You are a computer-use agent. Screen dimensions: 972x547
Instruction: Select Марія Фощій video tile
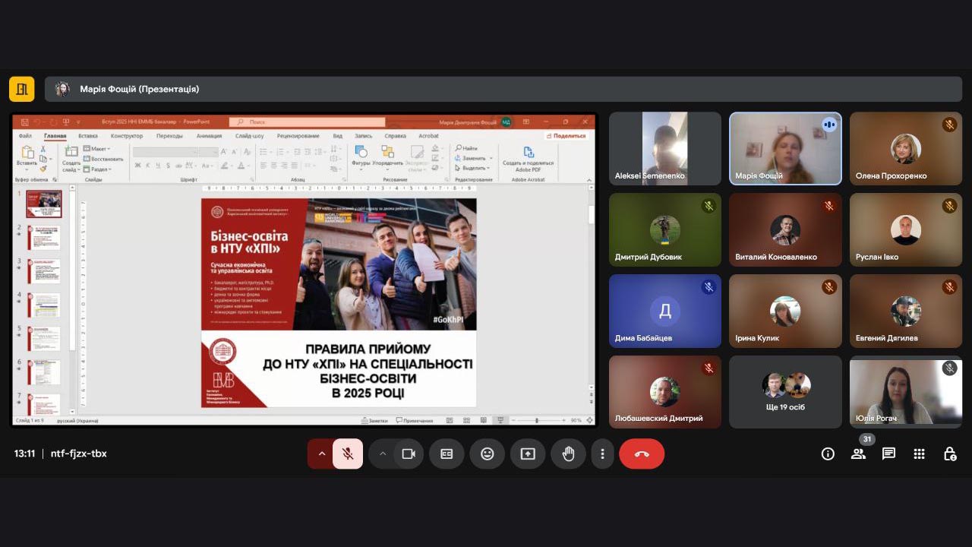[x=785, y=149]
